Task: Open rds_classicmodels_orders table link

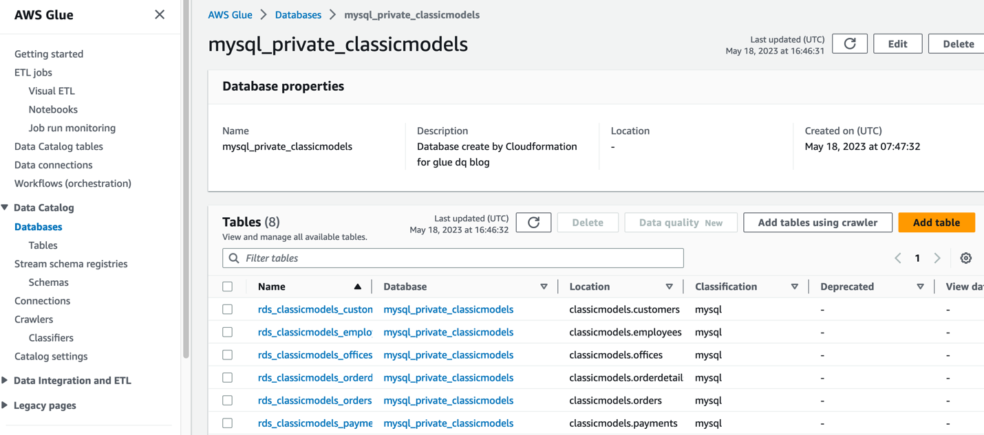Action: coord(314,400)
